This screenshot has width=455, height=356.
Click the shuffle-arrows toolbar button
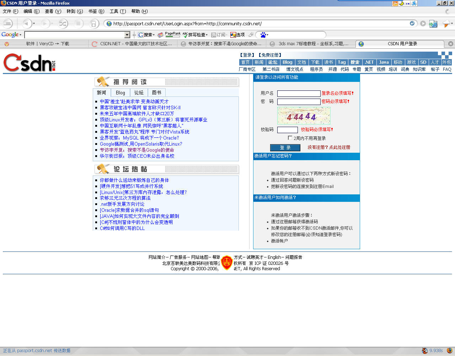(x=63, y=23)
